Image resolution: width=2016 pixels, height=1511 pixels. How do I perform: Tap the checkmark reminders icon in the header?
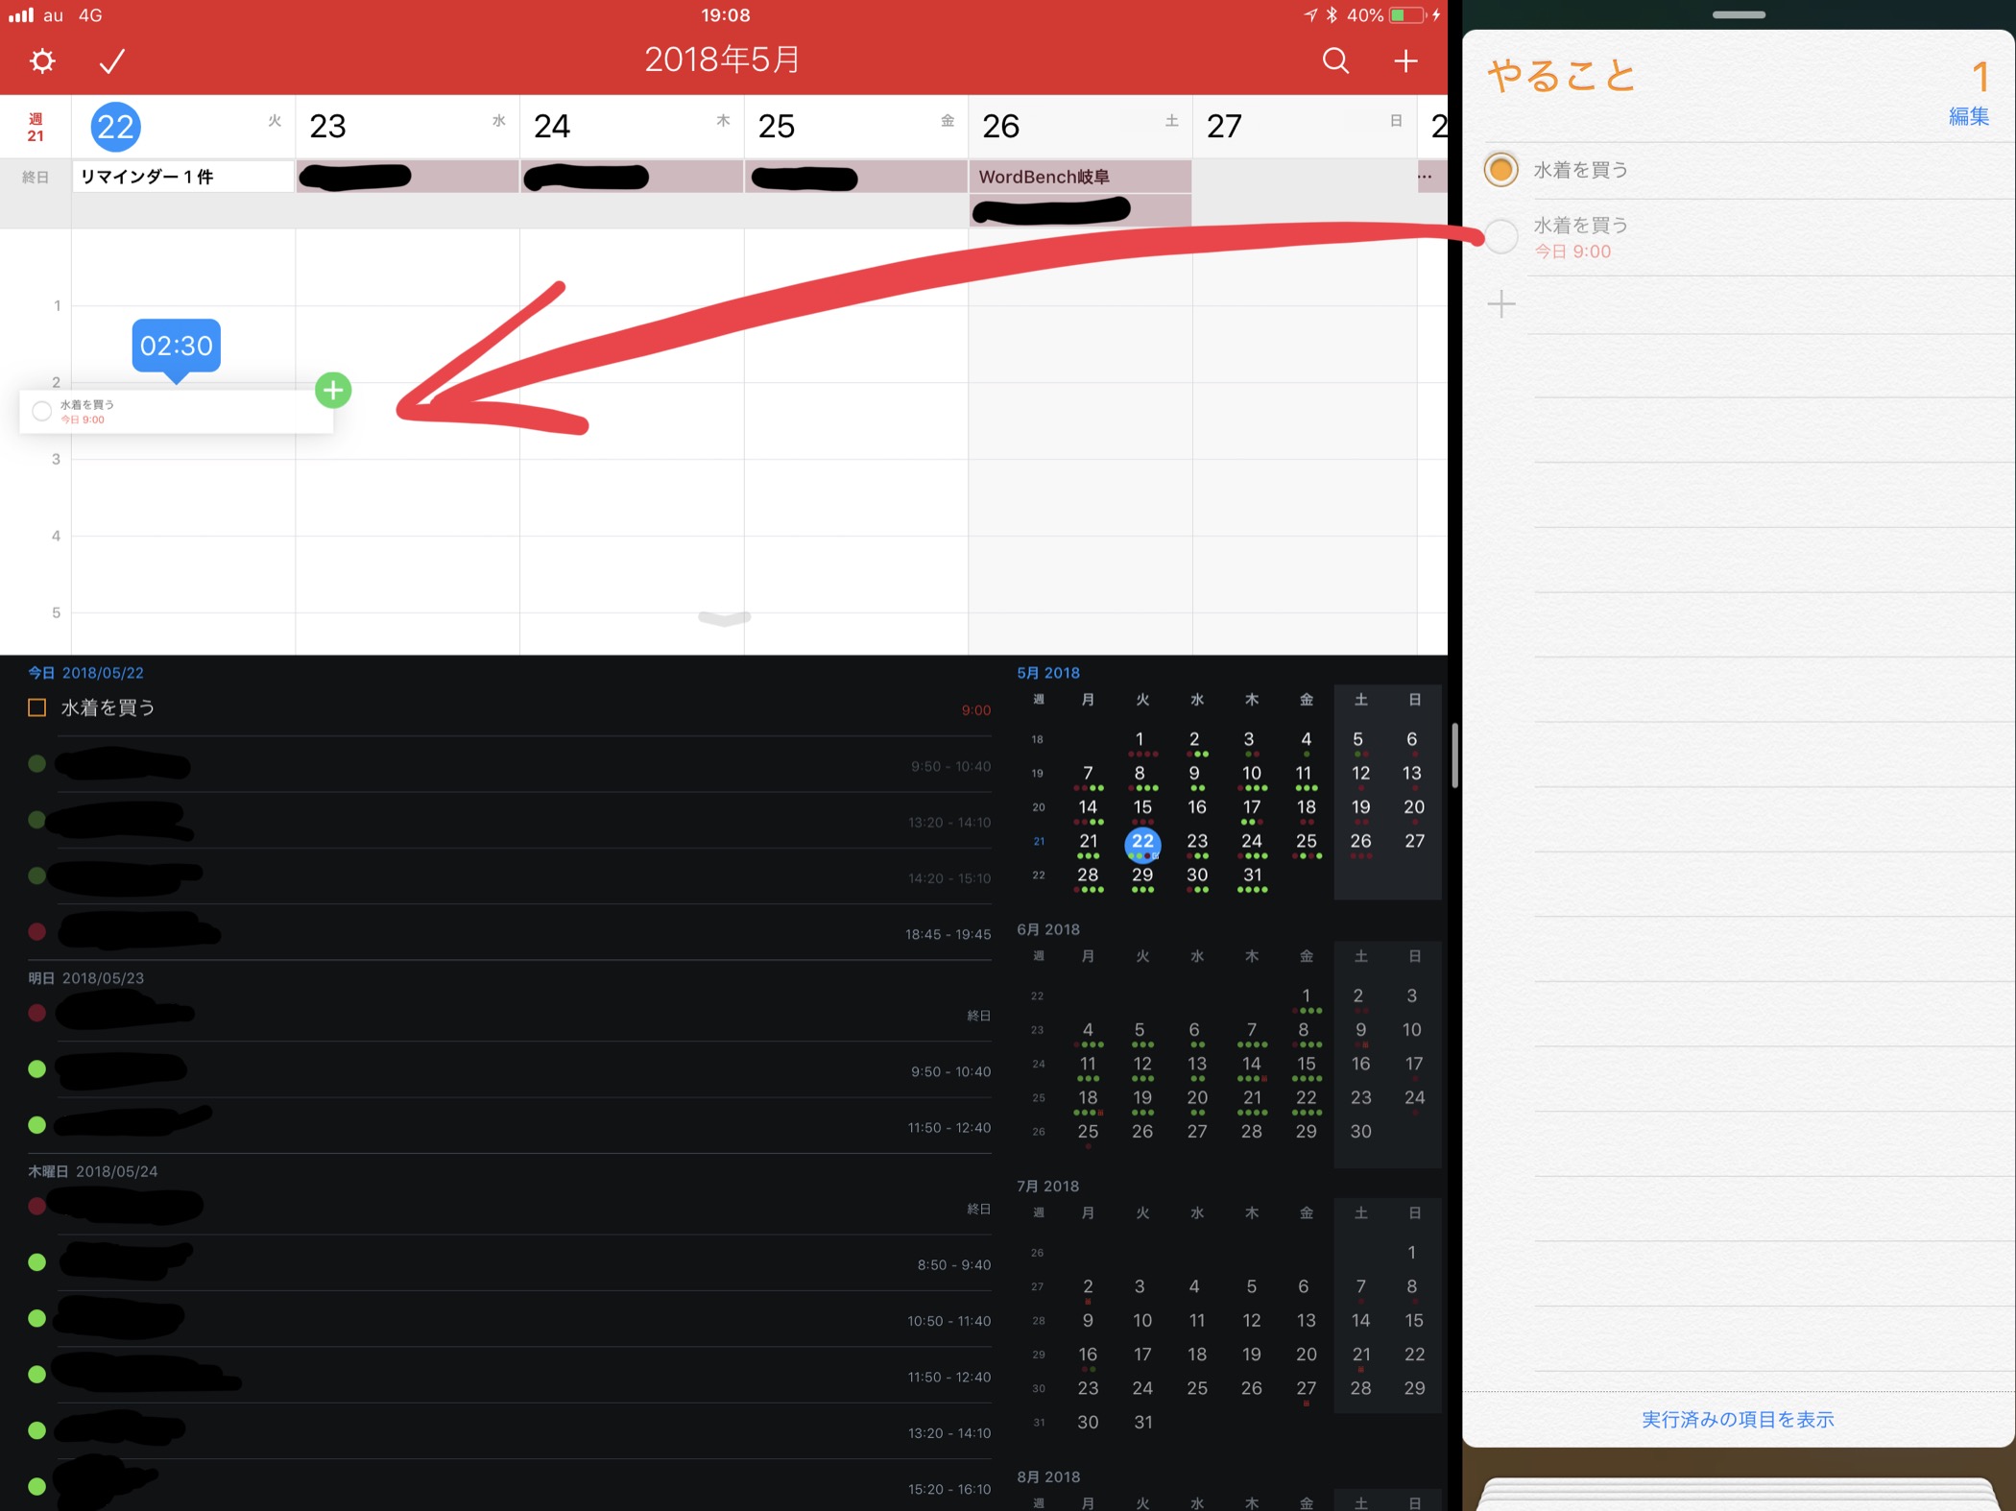[112, 61]
